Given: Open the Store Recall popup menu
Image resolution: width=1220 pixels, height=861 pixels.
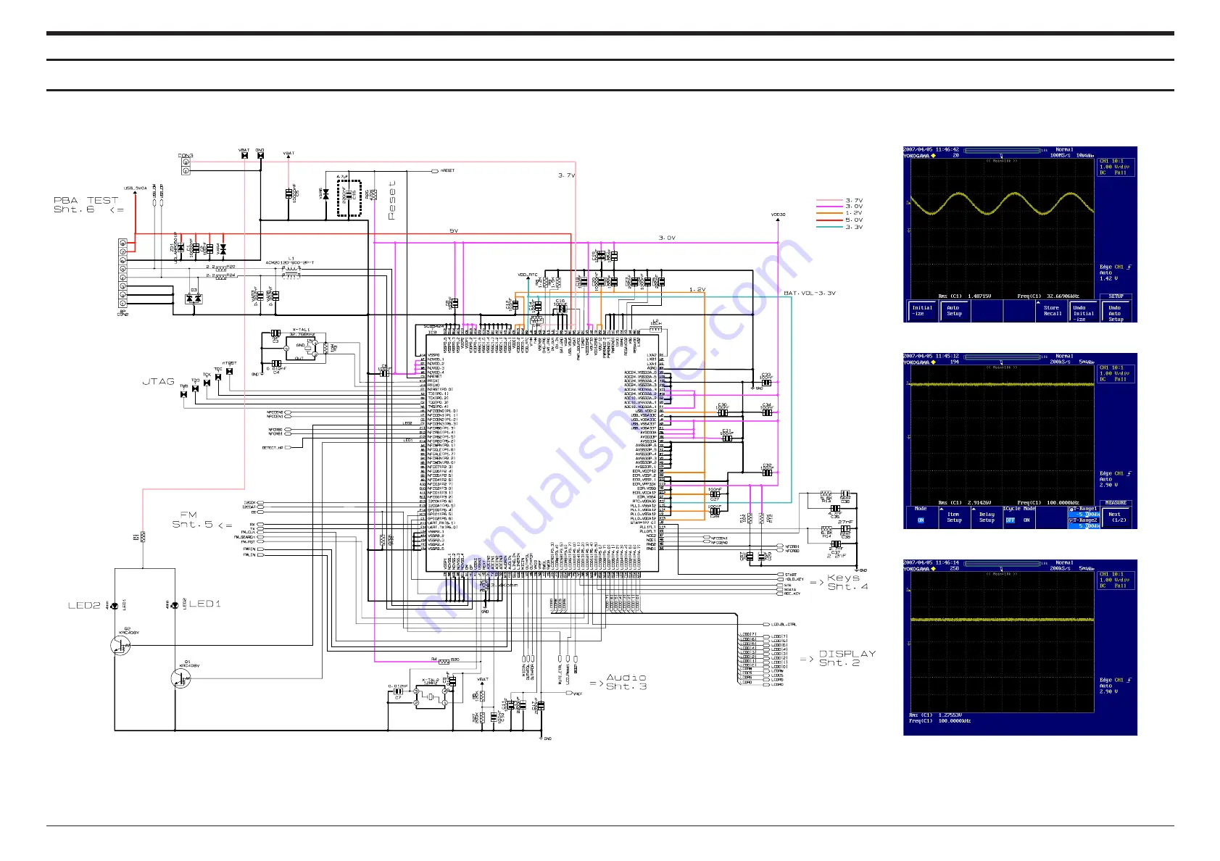Looking at the screenshot, I should tap(1053, 311).
